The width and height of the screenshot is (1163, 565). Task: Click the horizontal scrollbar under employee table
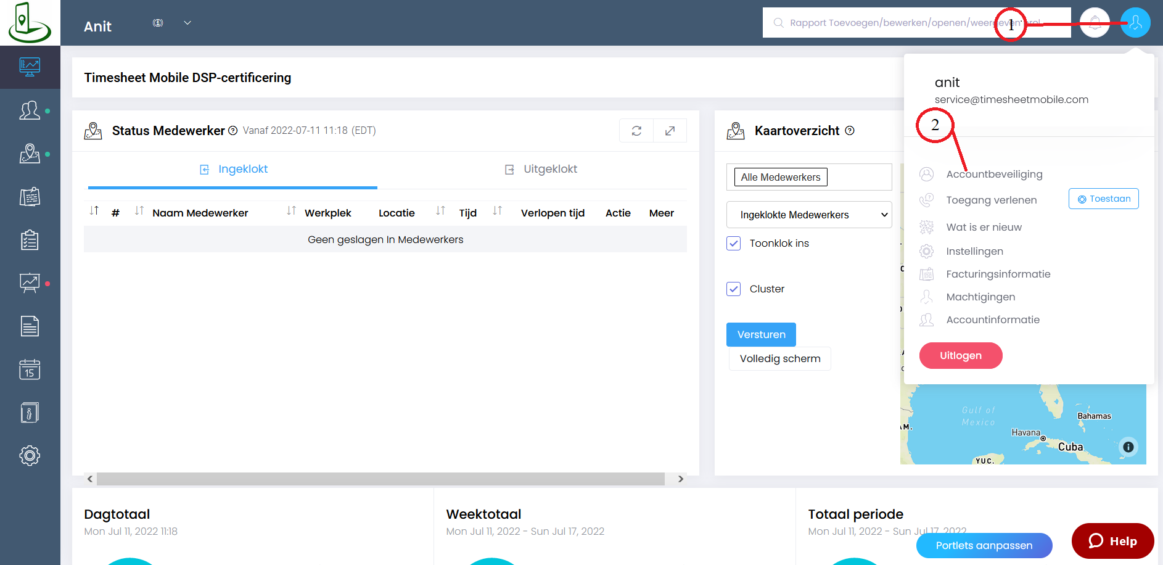pyautogui.click(x=380, y=479)
